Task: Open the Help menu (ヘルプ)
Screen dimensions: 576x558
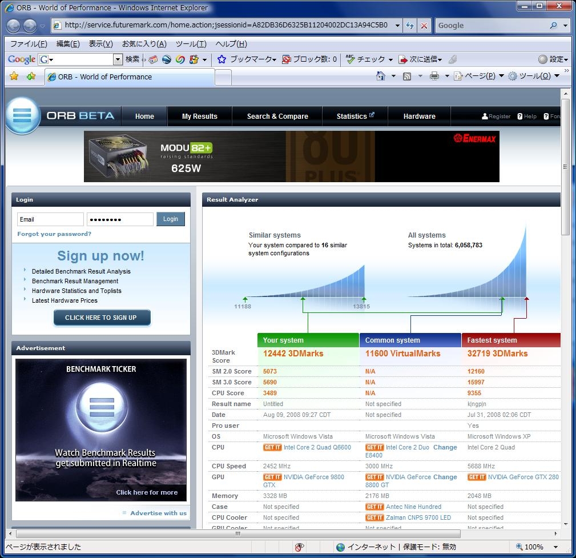Action: tap(231, 44)
